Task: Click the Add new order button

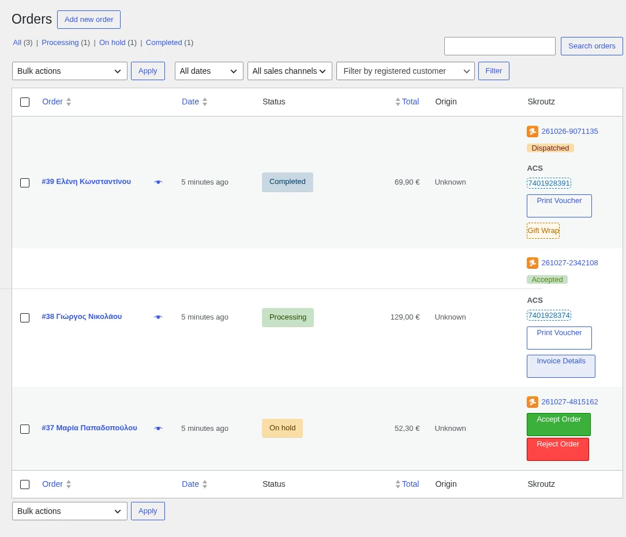Action: click(x=89, y=20)
